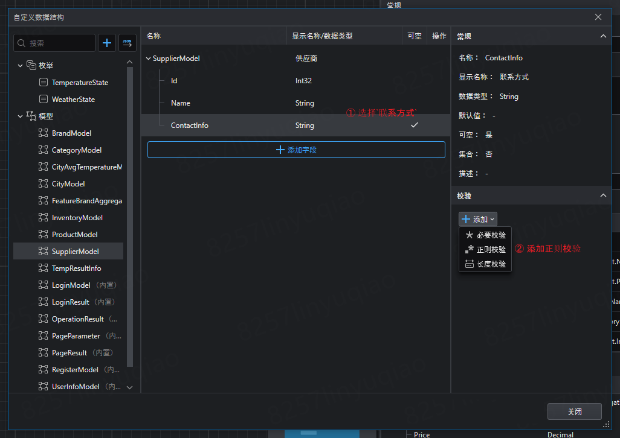Screen dimensions: 620x438
Task: Open the 添加 validation dropdown
Action: 478,219
